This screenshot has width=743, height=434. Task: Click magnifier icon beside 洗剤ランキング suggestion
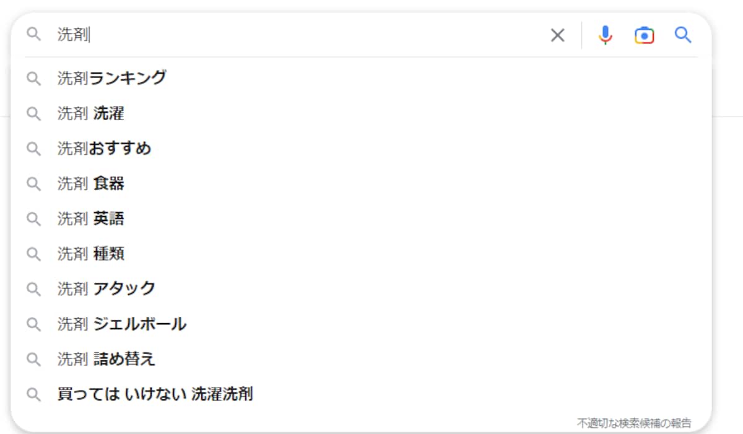[33, 79]
